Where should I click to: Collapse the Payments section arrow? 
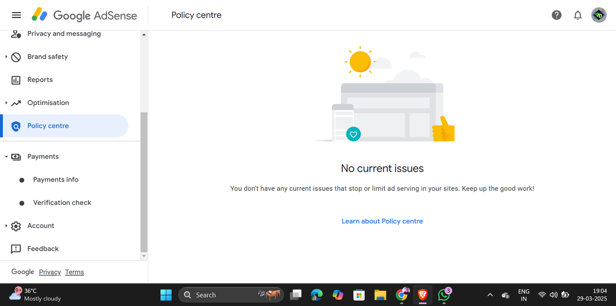click(x=6, y=157)
